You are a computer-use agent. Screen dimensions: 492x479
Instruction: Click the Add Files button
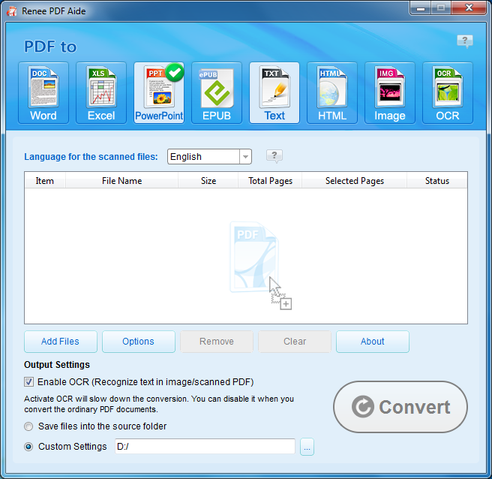coord(61,342)
